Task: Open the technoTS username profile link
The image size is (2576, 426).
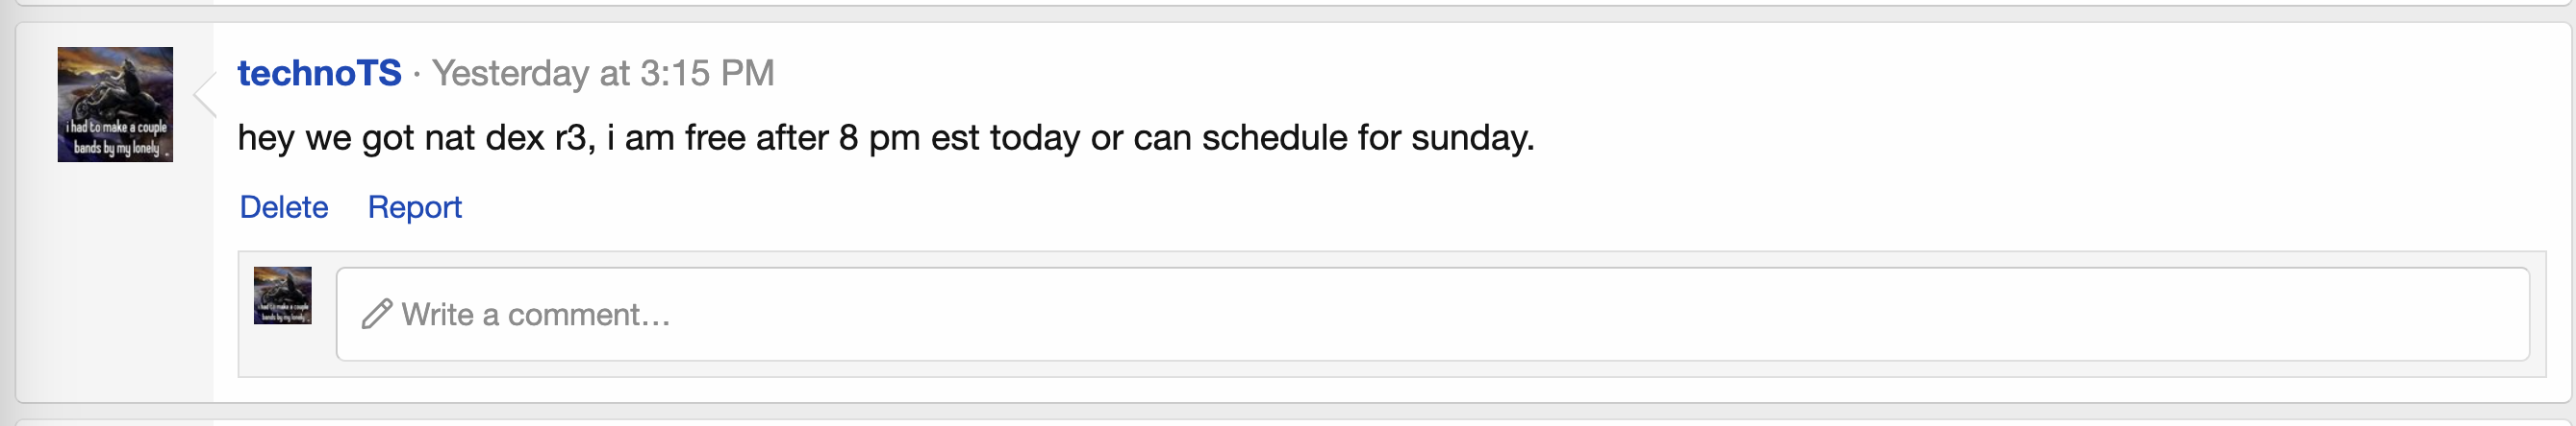Action: [x=319, y=73]
